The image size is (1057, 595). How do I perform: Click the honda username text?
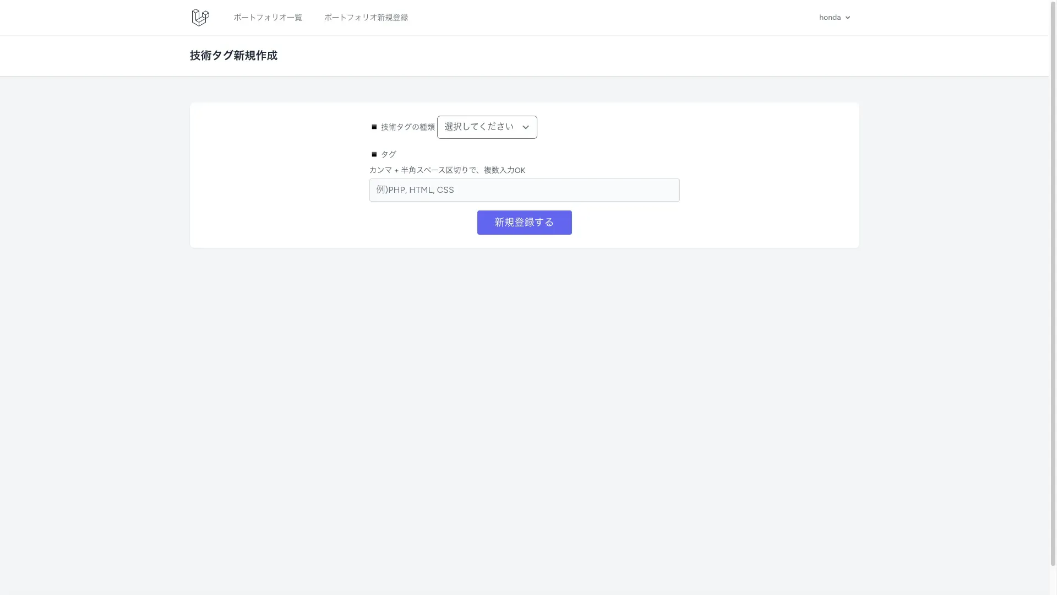coord(830,18)
